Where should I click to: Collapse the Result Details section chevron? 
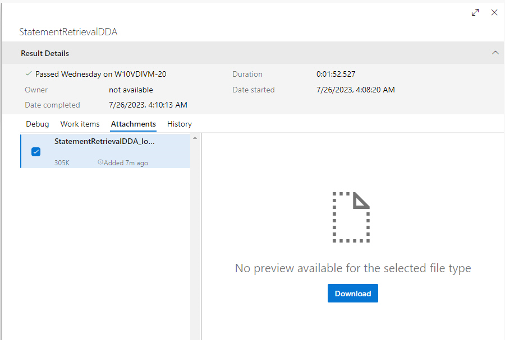495,53
